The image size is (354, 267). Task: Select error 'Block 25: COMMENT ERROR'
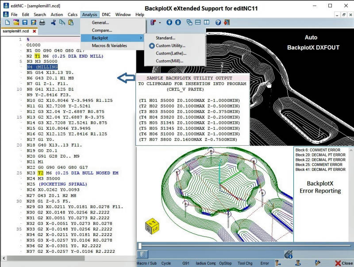pos(319,165)
